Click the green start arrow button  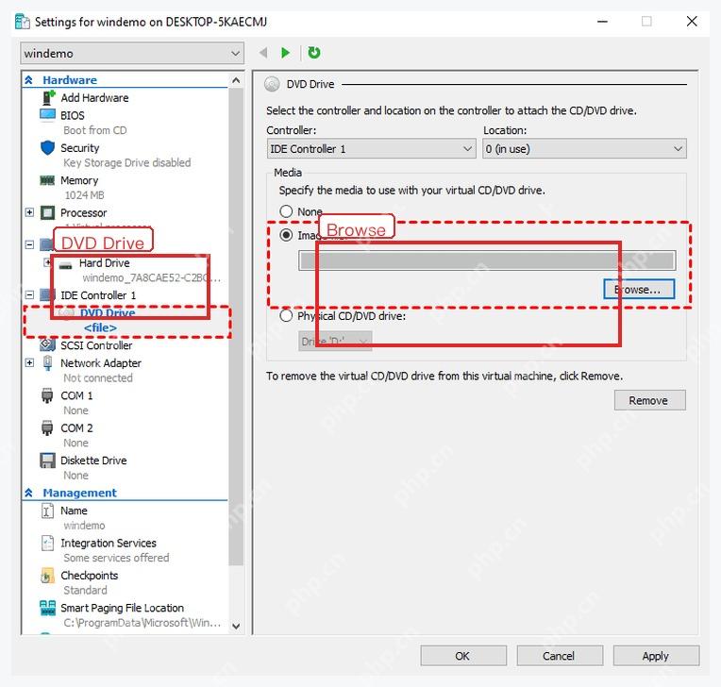click(x=286, y=53)
